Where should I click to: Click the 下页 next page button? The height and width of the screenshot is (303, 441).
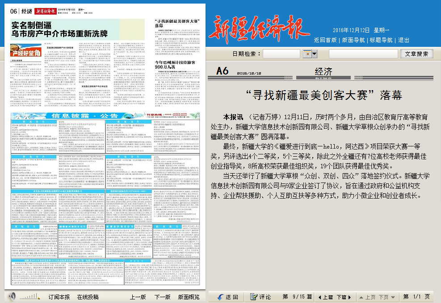[387, 297]
